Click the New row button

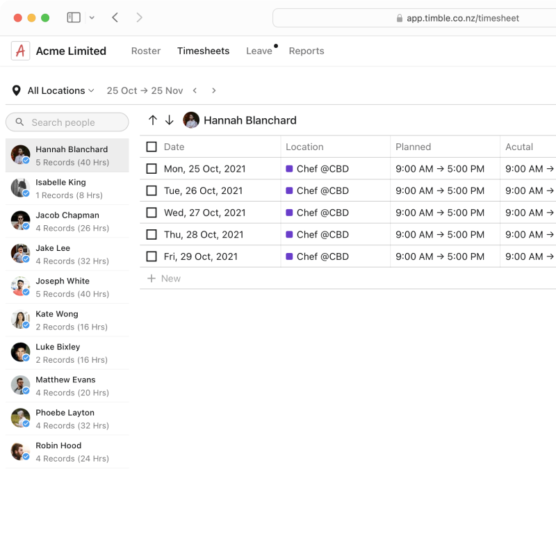point(165,278)
